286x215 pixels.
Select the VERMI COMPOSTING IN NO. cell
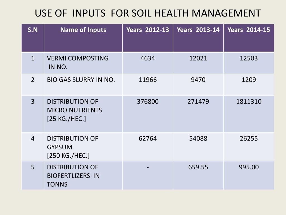[x=78, y=62]
